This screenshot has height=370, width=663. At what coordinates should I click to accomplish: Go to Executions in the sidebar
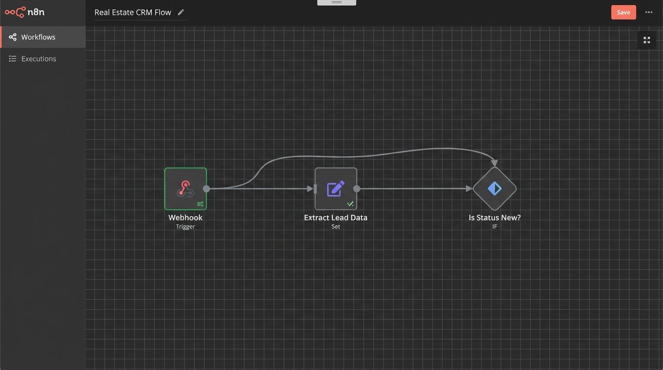coord(39,59)
